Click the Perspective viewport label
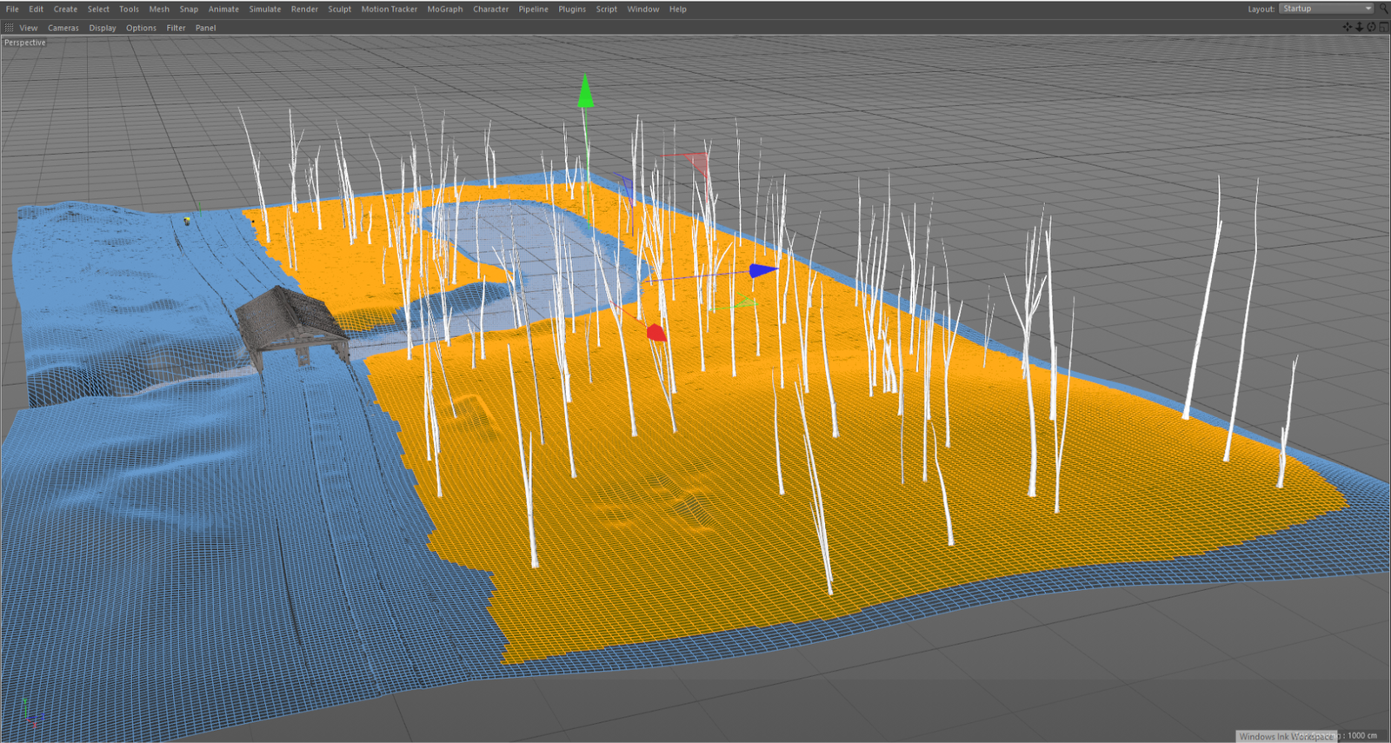1391x743 pixels. [25, 43]
